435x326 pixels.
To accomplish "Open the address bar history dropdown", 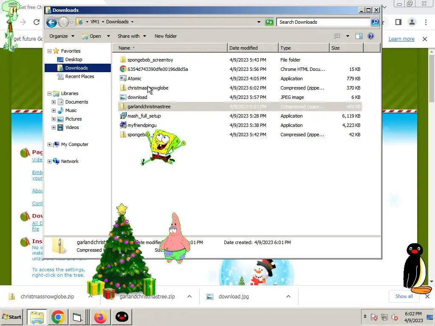I will tap(259, 22).
